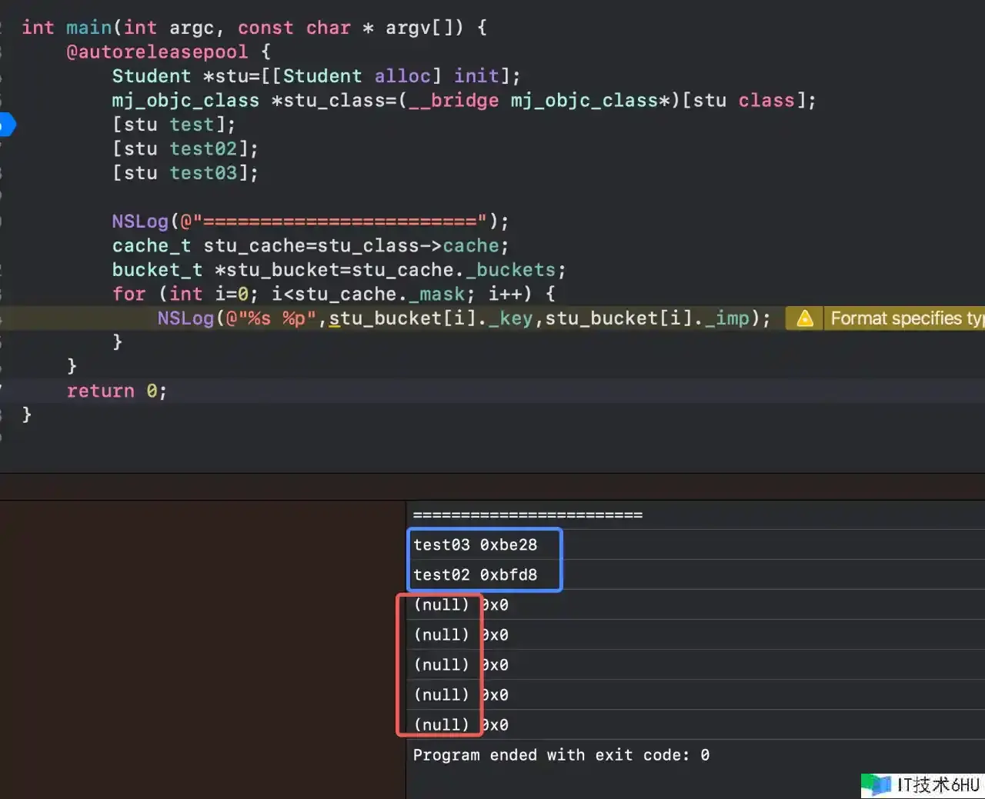
Task: Click the test03 0xbe28 console output
Action: coord(475,545)
